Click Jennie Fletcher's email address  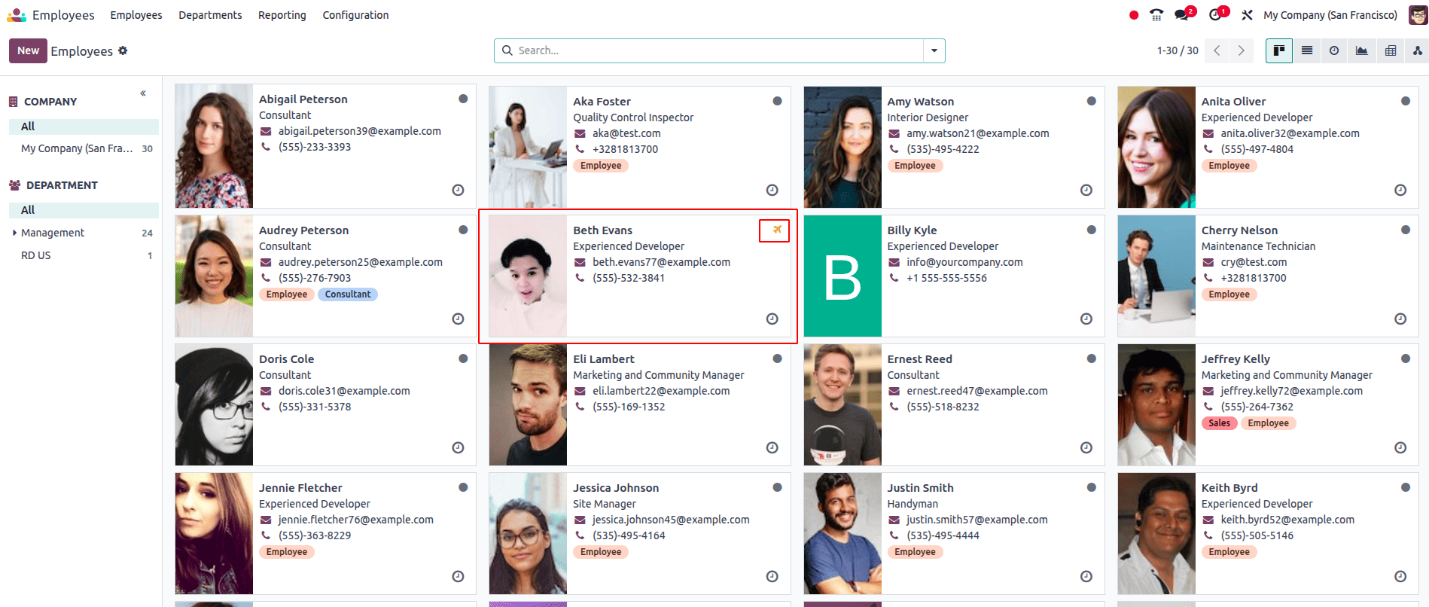(x=355, y=520)
